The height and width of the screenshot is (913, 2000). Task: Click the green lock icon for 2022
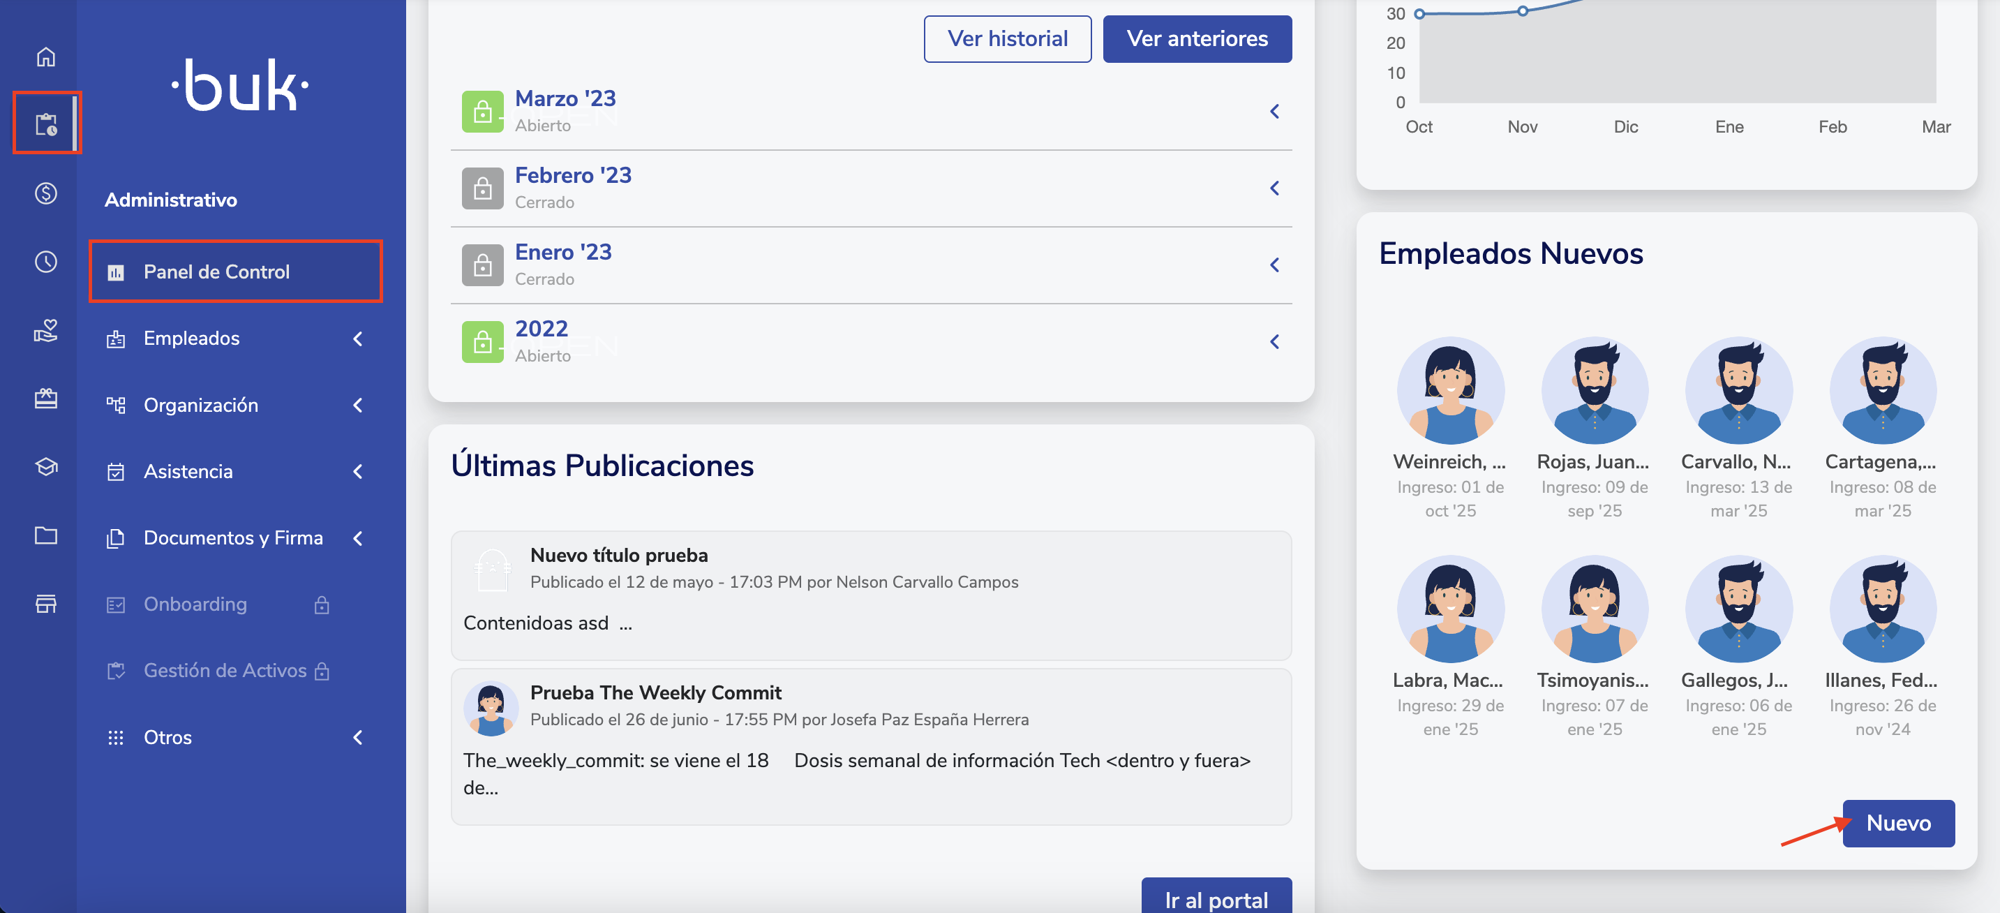point(482,341)
